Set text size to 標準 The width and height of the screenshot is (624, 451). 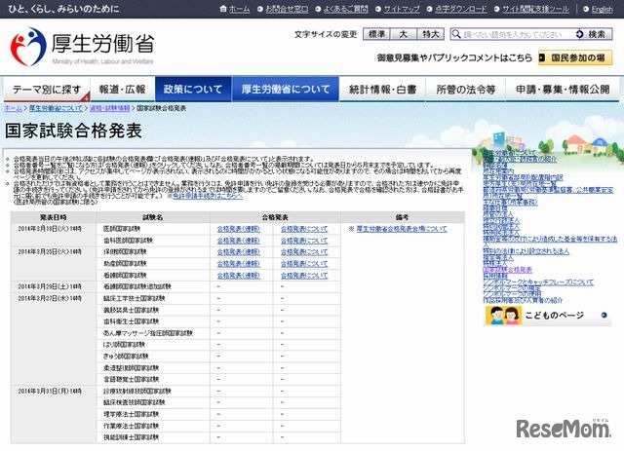[x=376, y=34]
